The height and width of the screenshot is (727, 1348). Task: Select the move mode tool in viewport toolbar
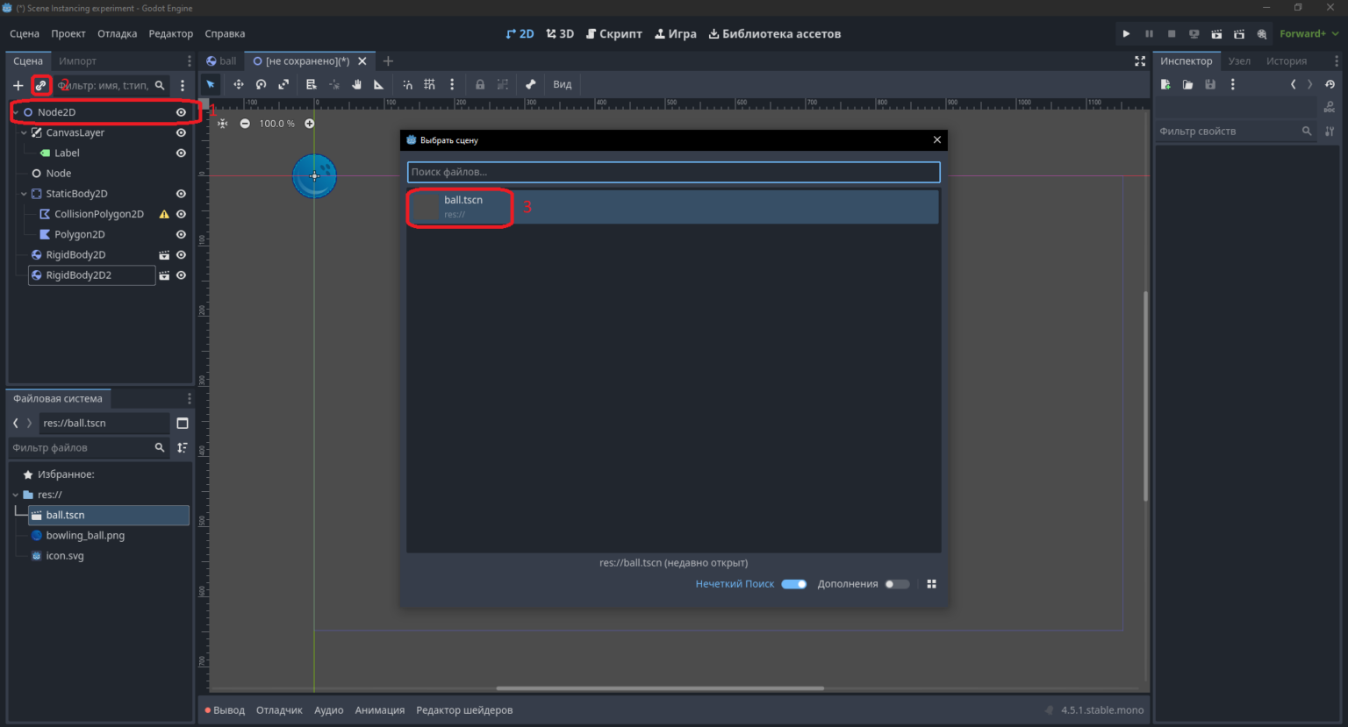pyautogui.click(x=238, y=84)
